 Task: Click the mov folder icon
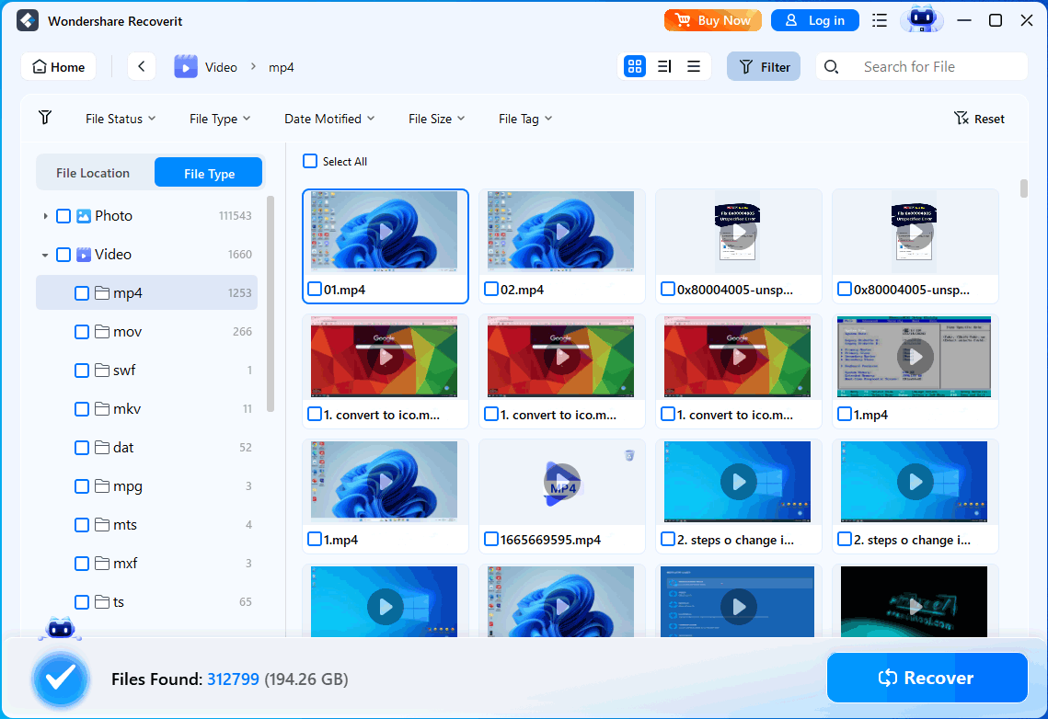click(102, 331)
